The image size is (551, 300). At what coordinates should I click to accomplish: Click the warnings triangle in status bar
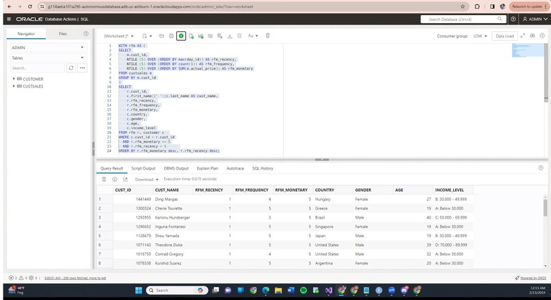[21, 278]
